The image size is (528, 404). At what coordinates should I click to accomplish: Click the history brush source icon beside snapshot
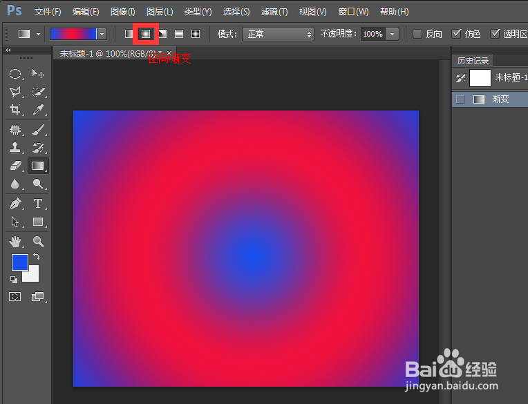[460, 78]
